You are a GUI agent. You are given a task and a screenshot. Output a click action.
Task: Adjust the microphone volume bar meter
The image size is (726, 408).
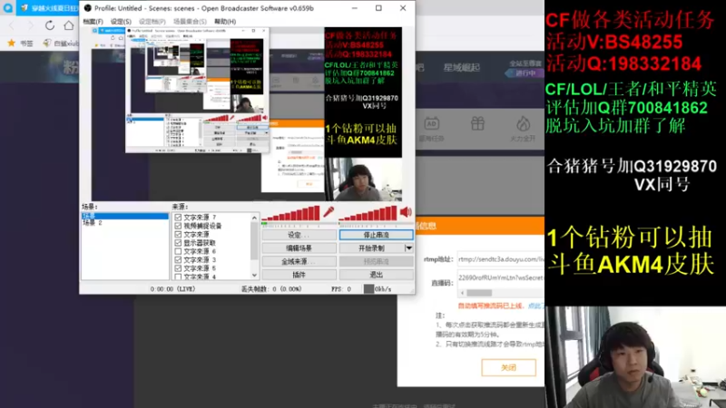pyautogui.click(x=291, y=213)
